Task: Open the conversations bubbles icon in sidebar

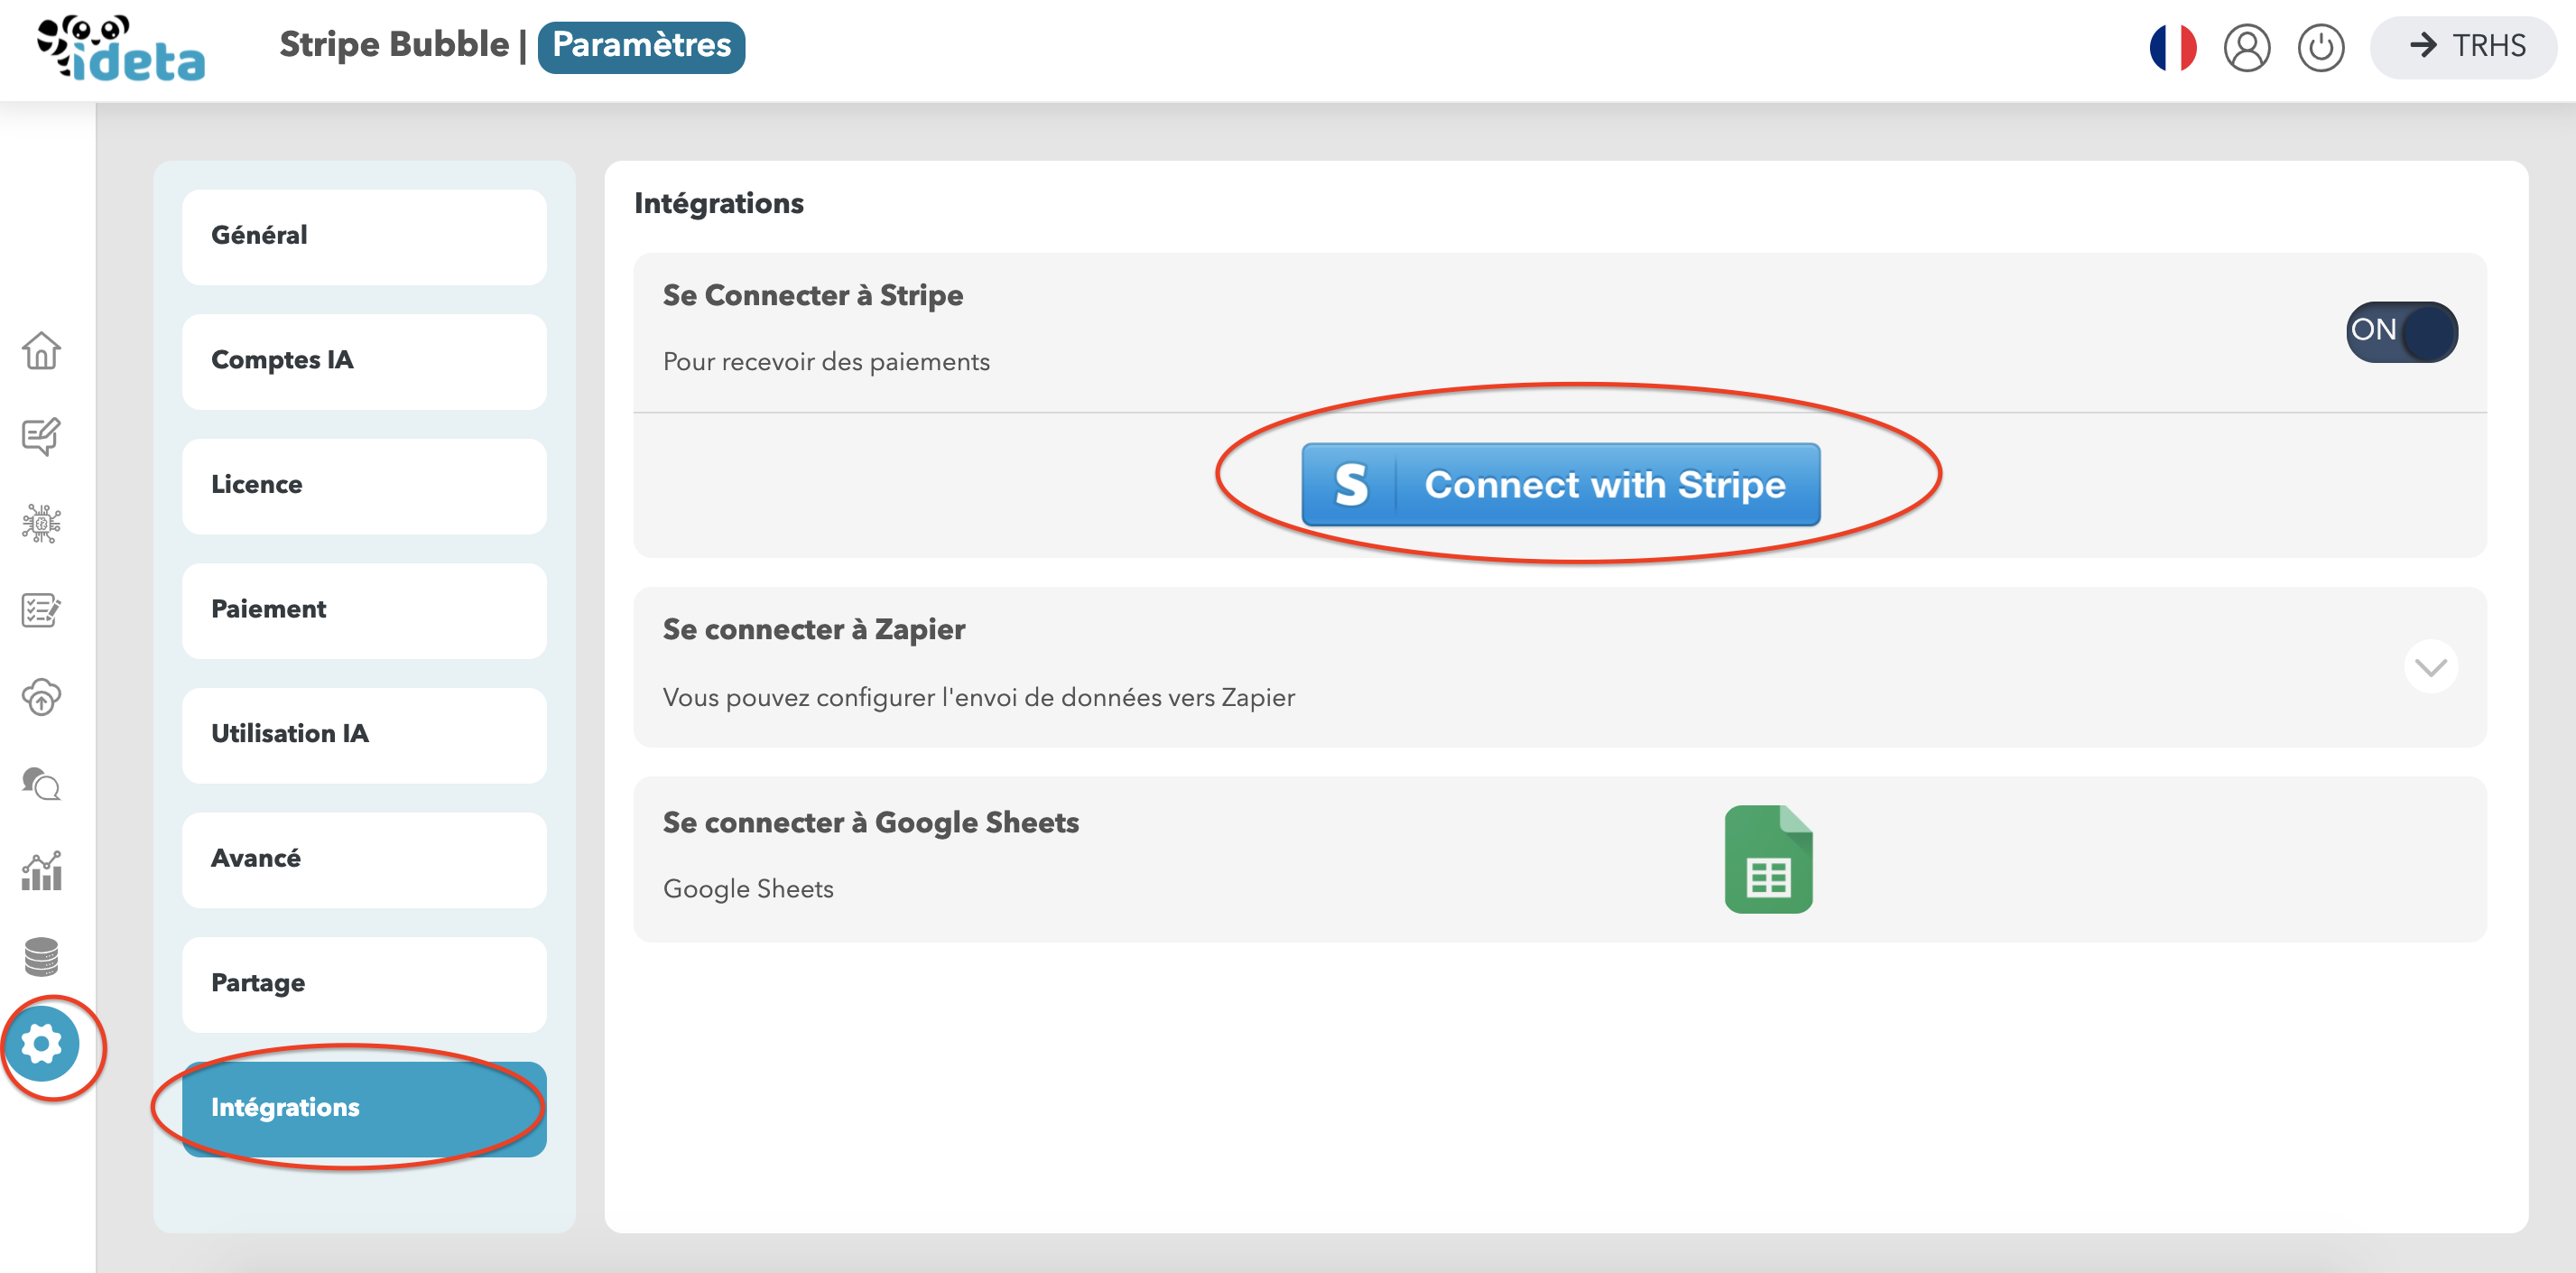Action: click(x=41, y=784)
